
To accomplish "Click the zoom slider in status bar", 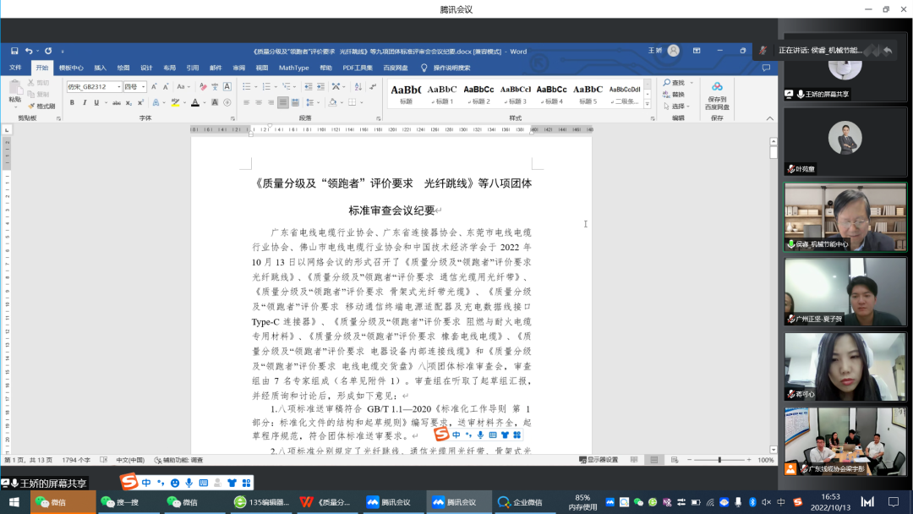I will click(719, 460).
